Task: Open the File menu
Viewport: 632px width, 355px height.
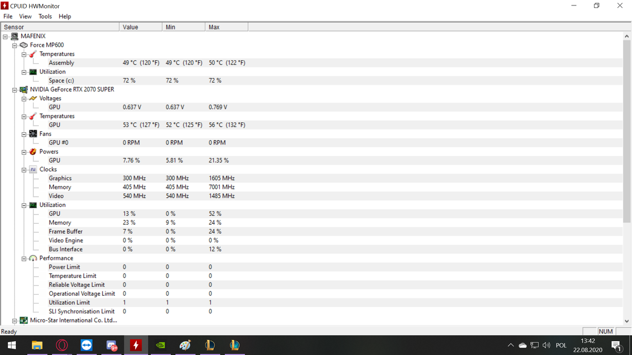Action: pyautogui.click(x=8, y=16)
